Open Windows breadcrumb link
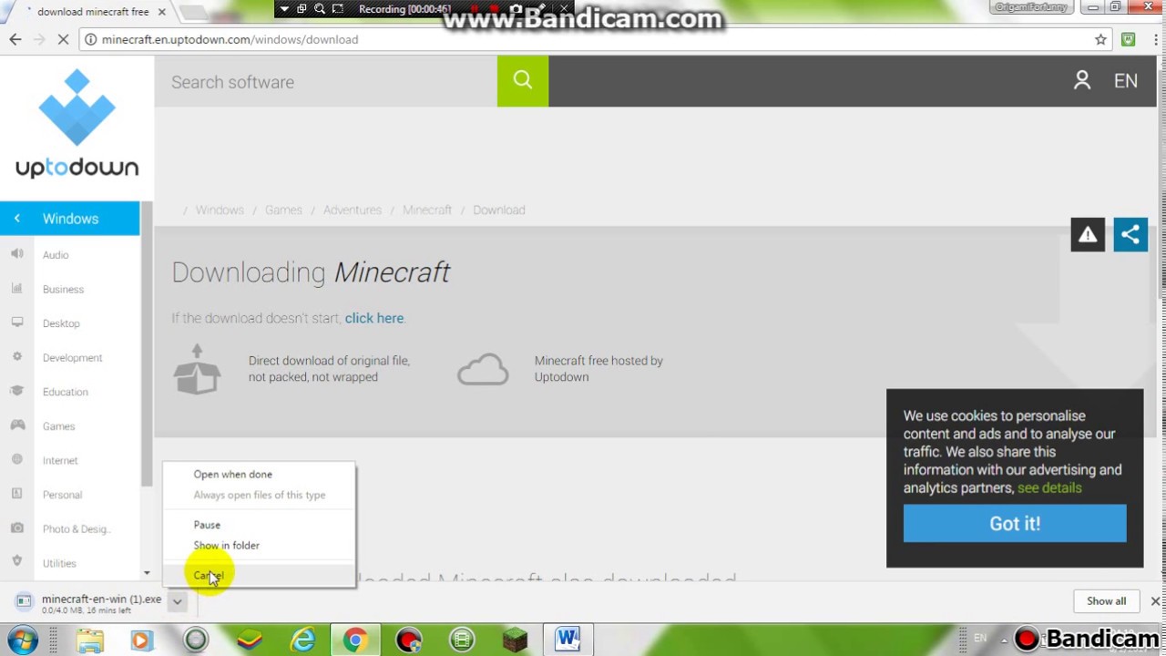The height and width of the screenshot is (656, 1166). click(220, 210)
